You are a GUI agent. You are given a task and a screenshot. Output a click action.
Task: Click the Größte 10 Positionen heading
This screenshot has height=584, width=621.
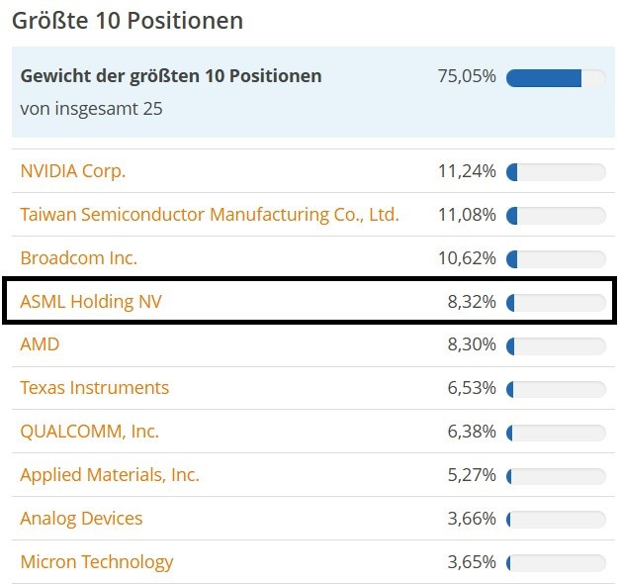[x=128, y=21]
